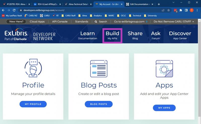Toggle the browser side panel icon

[186, 10]
